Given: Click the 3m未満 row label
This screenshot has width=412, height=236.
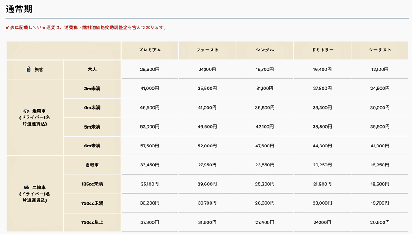Looking at the screenshot, I should [92, 89].
